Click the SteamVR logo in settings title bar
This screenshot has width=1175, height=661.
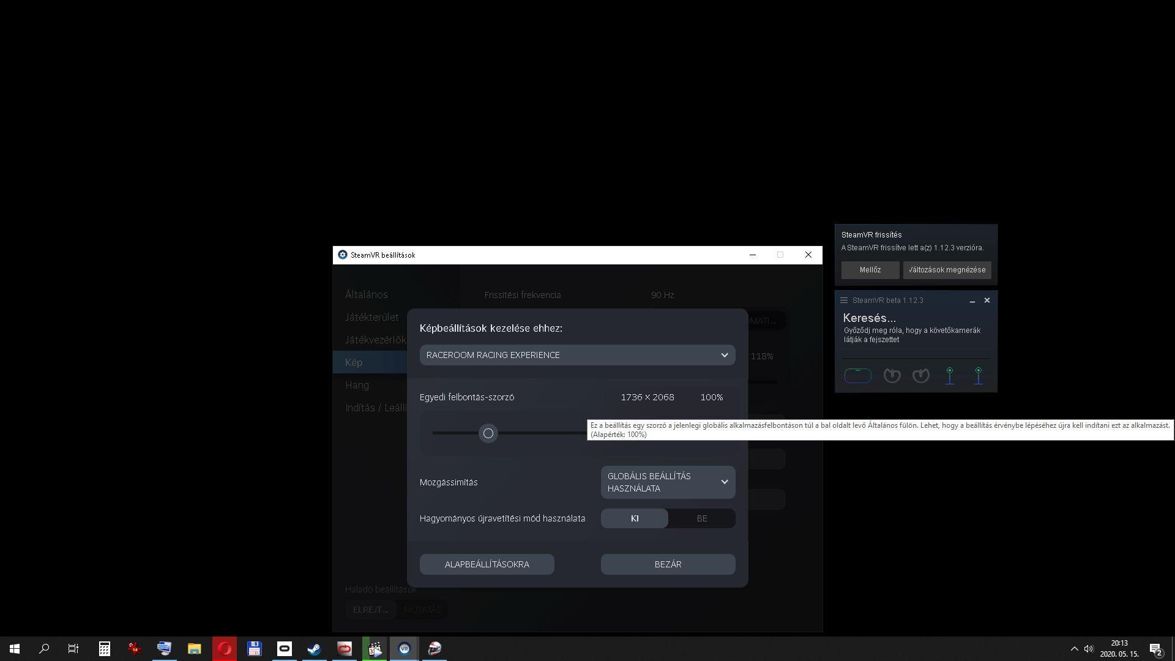343,255
